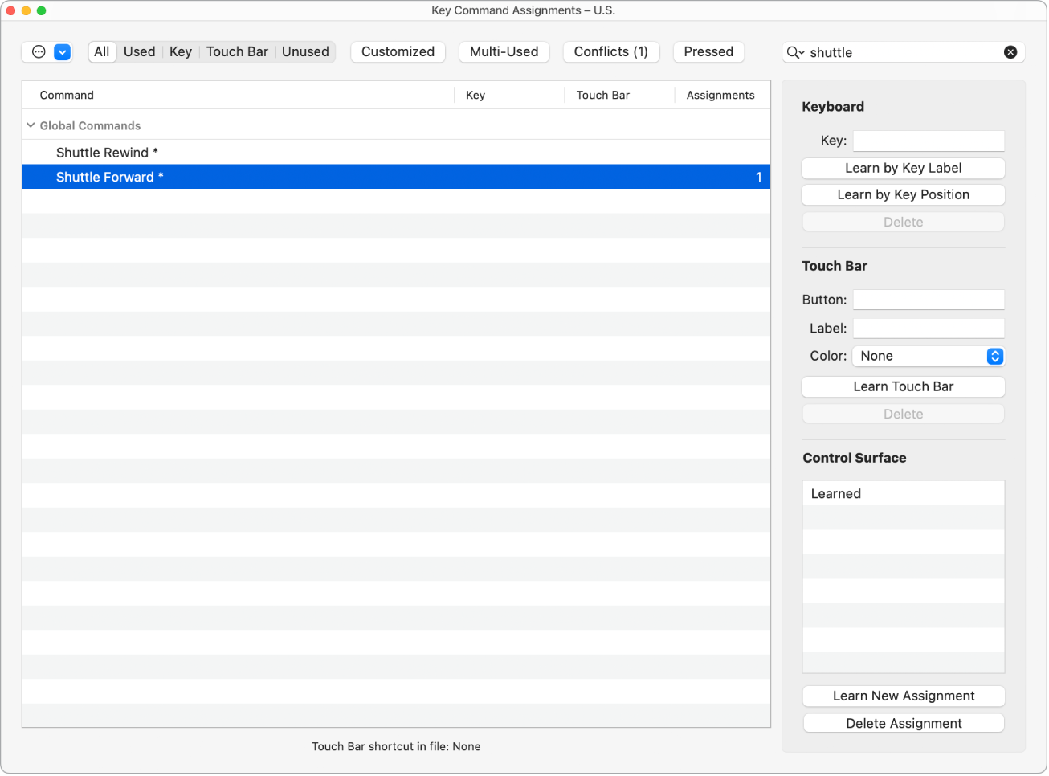Filter by Touch Bar commands

(237, 51)
